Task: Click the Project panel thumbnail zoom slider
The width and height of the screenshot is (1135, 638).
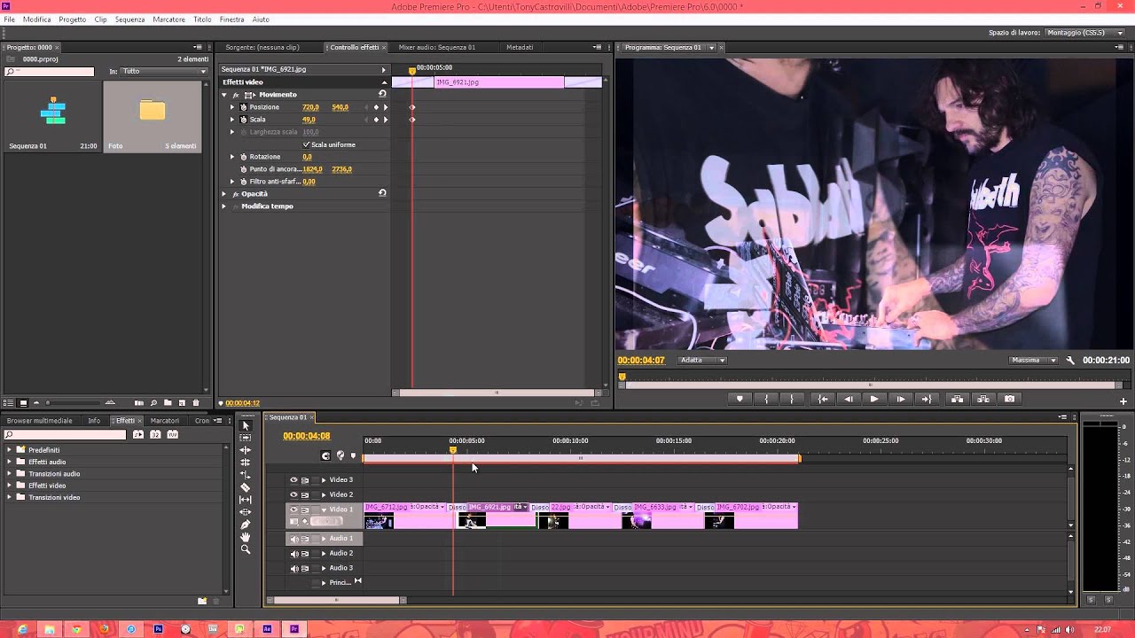Action: (x=71, y=403)
